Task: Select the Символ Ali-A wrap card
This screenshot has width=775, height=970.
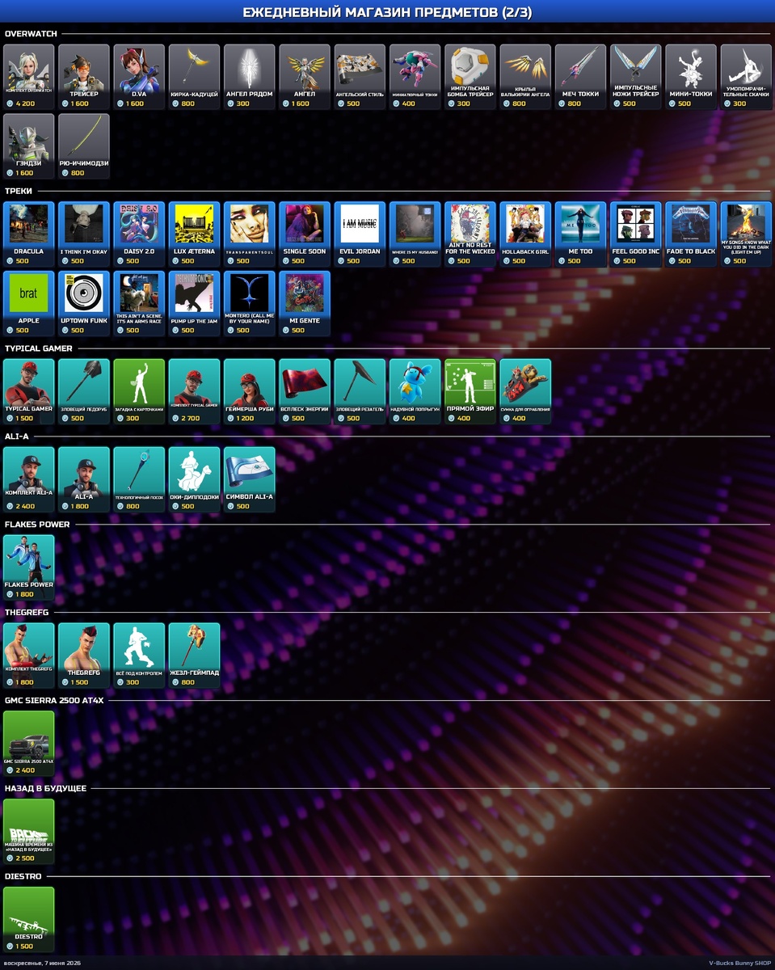Action: [x=250, y=480]
